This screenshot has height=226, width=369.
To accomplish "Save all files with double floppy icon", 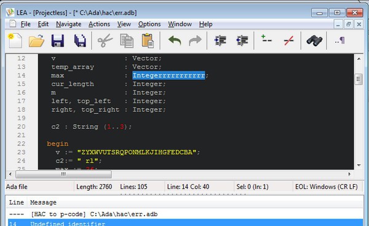I will [80, 41].
